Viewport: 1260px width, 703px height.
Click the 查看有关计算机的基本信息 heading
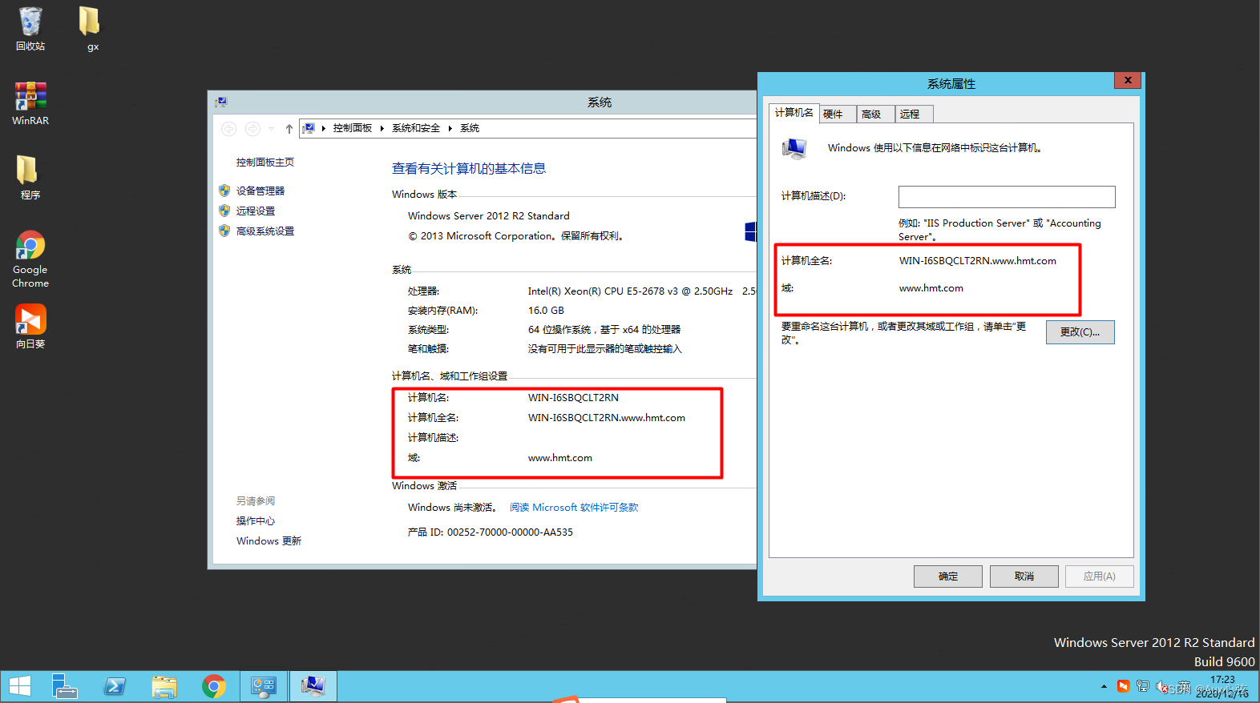click(469, 168)
